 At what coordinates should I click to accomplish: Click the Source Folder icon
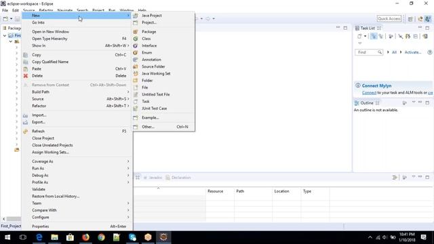[136, 66]
